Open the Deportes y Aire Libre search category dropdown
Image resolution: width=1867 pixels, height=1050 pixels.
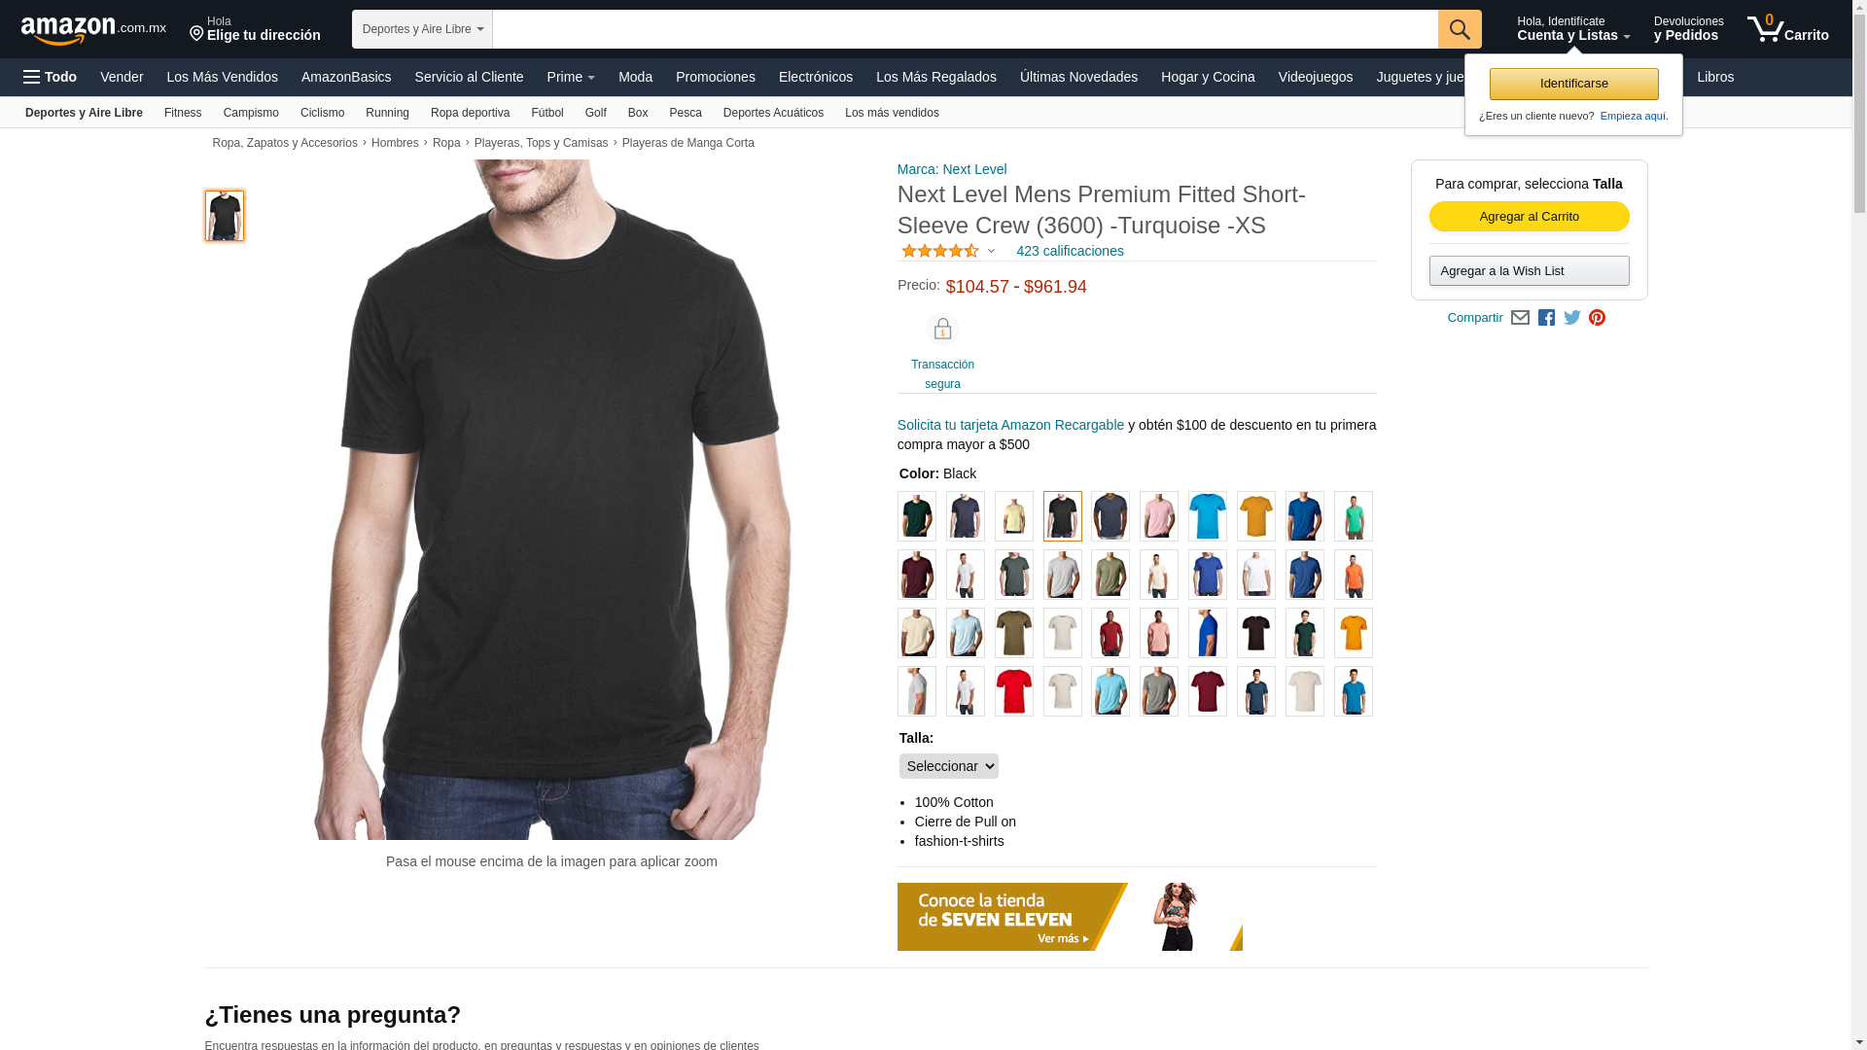[x=422, y=29]
